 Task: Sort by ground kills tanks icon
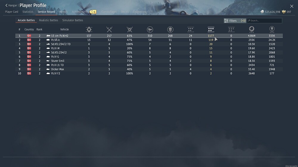[211, 29]
